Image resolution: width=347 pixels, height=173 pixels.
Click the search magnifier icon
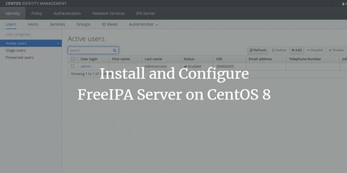114,50
